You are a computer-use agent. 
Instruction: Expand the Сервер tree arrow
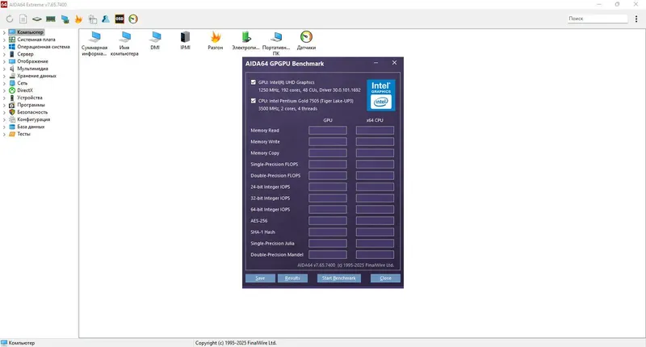pyautogui.click(x=4, y=54)
